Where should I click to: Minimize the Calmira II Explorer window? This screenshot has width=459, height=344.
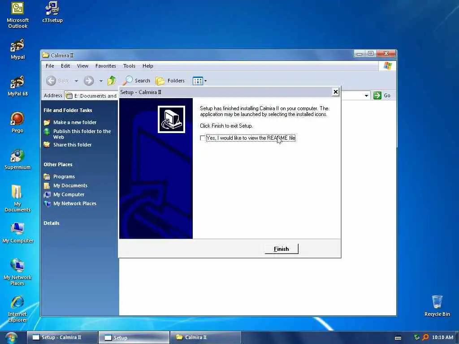pyautogui.click(x=359, y=54)
